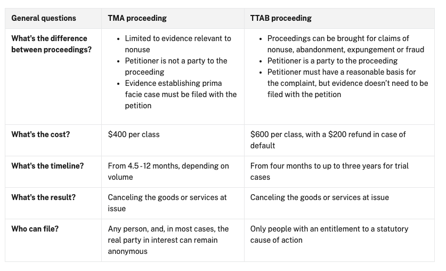
Task: Click the "TMA proceeding" column header
Action: coord(137,18)
